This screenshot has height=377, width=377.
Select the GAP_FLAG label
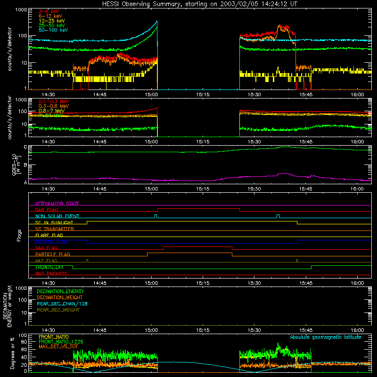[46, 210]
